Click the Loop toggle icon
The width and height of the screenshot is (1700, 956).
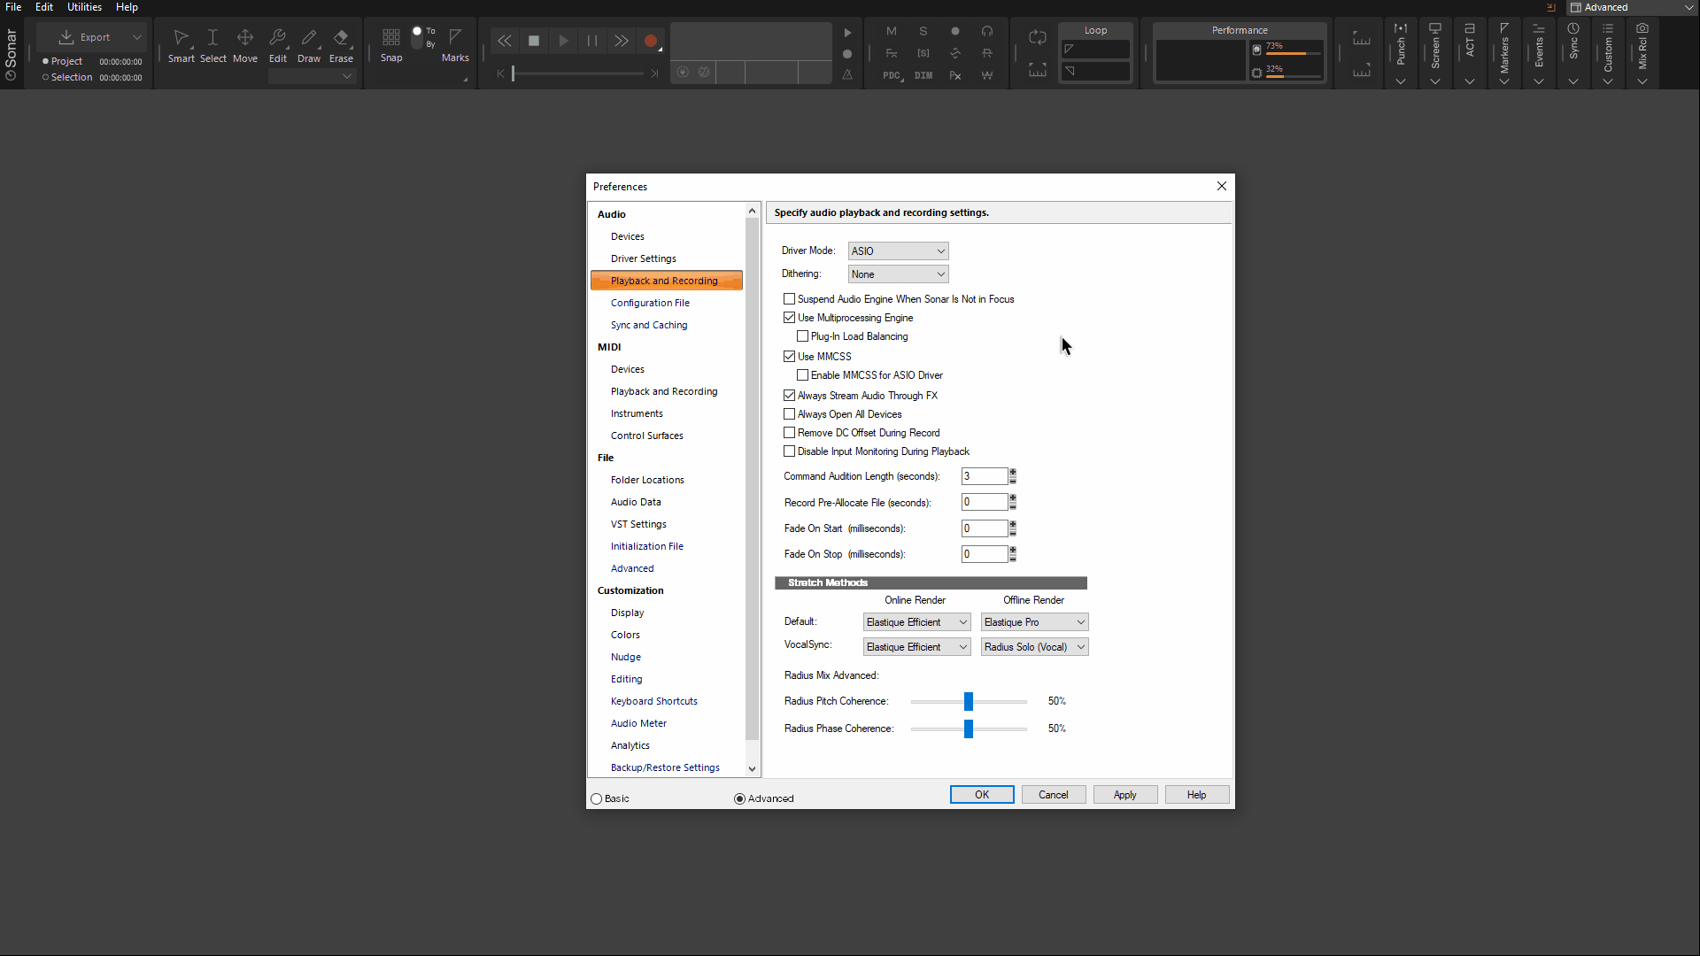[1037, 37]
